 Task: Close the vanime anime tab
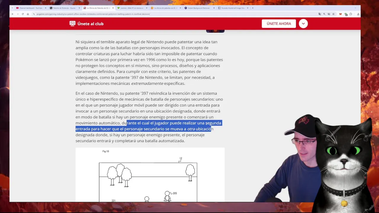(x=147, y=8)
